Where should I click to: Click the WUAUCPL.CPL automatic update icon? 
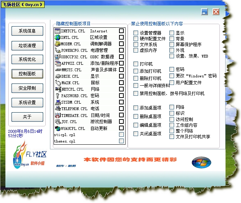58,128
